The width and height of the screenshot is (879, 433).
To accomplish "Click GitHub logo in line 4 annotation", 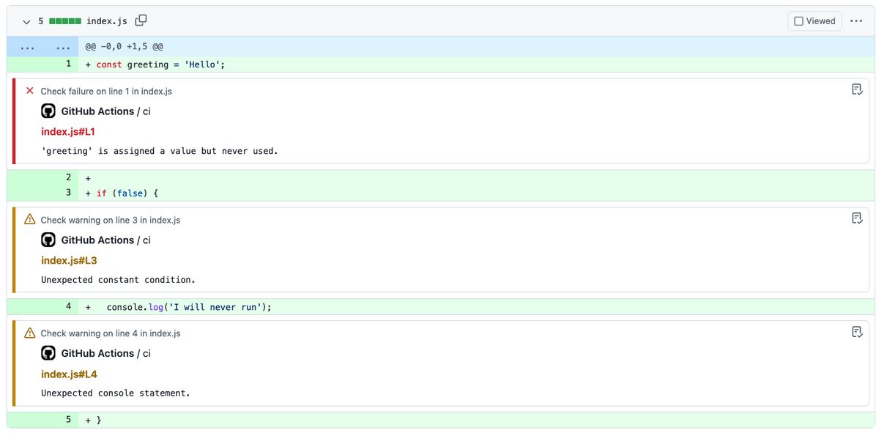I will pos(48,354).
